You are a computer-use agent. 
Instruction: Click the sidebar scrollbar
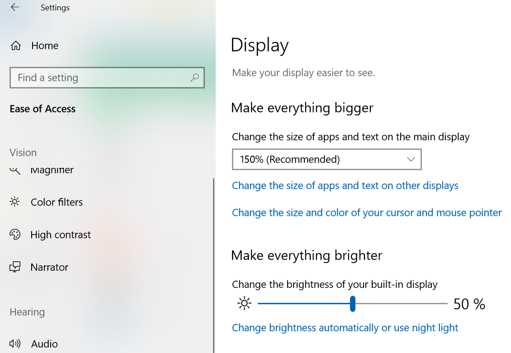(x=212, y=262)
